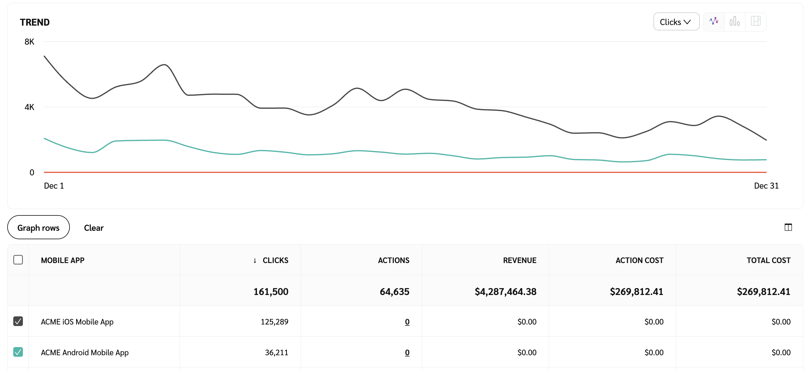Open the Android app actions link
Image resolution: width=810 pixels, height=370 pixels.
click(407, 353)
